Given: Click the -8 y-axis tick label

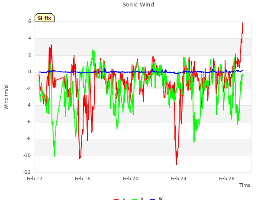Looking at the screenshot, I should coord(29,139).
